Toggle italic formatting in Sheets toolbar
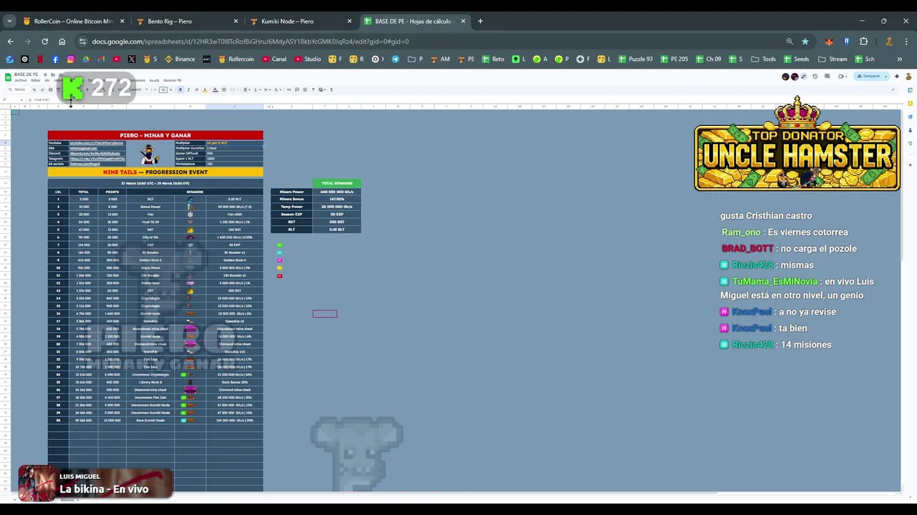 coord(188,89)
